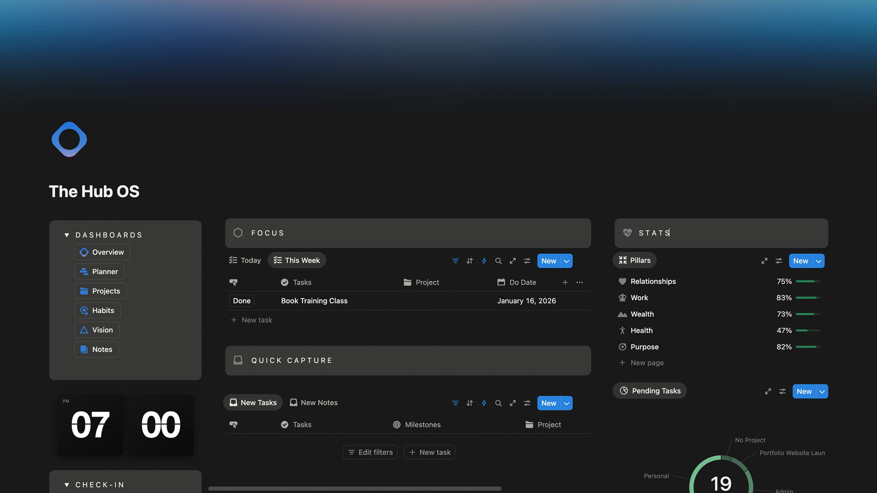
Task: Open view settings for the New Tasks list
Action: [527, 403]
